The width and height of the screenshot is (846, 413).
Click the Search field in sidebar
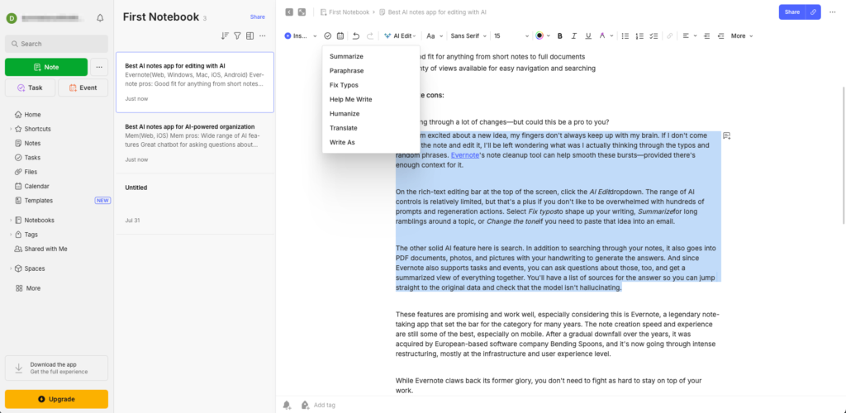pos(56,44)
